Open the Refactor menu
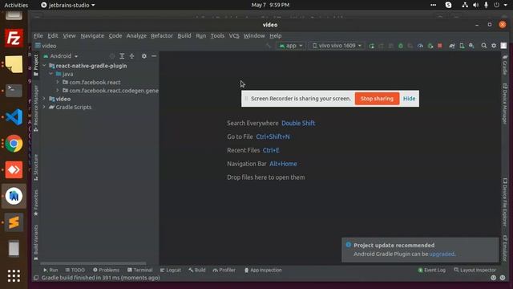The image size is (513, 289). coord(162,35)
